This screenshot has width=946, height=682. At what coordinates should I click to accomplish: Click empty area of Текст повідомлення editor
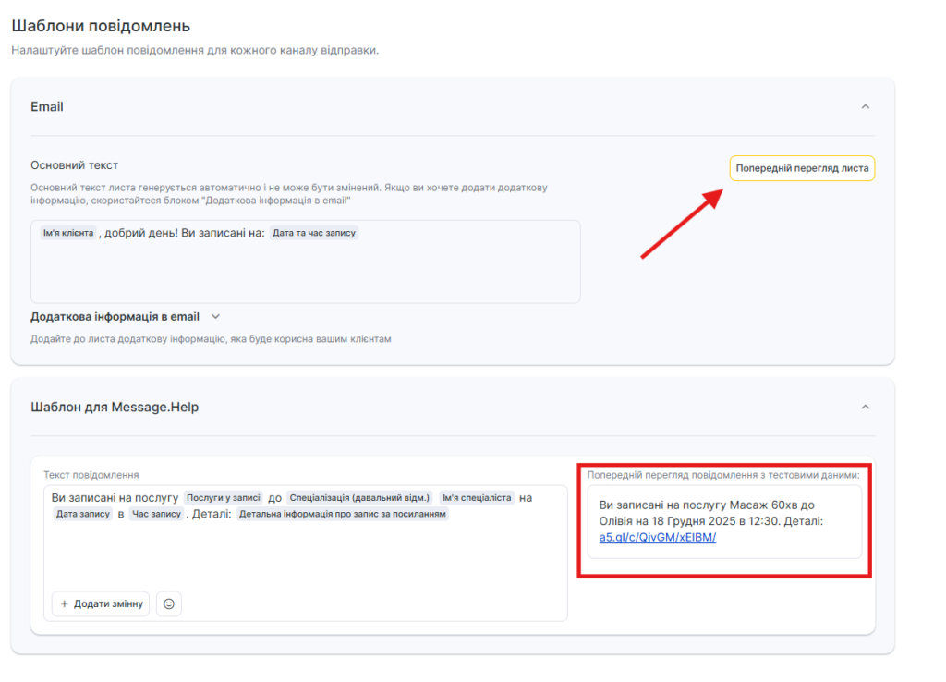pos(305,554)
